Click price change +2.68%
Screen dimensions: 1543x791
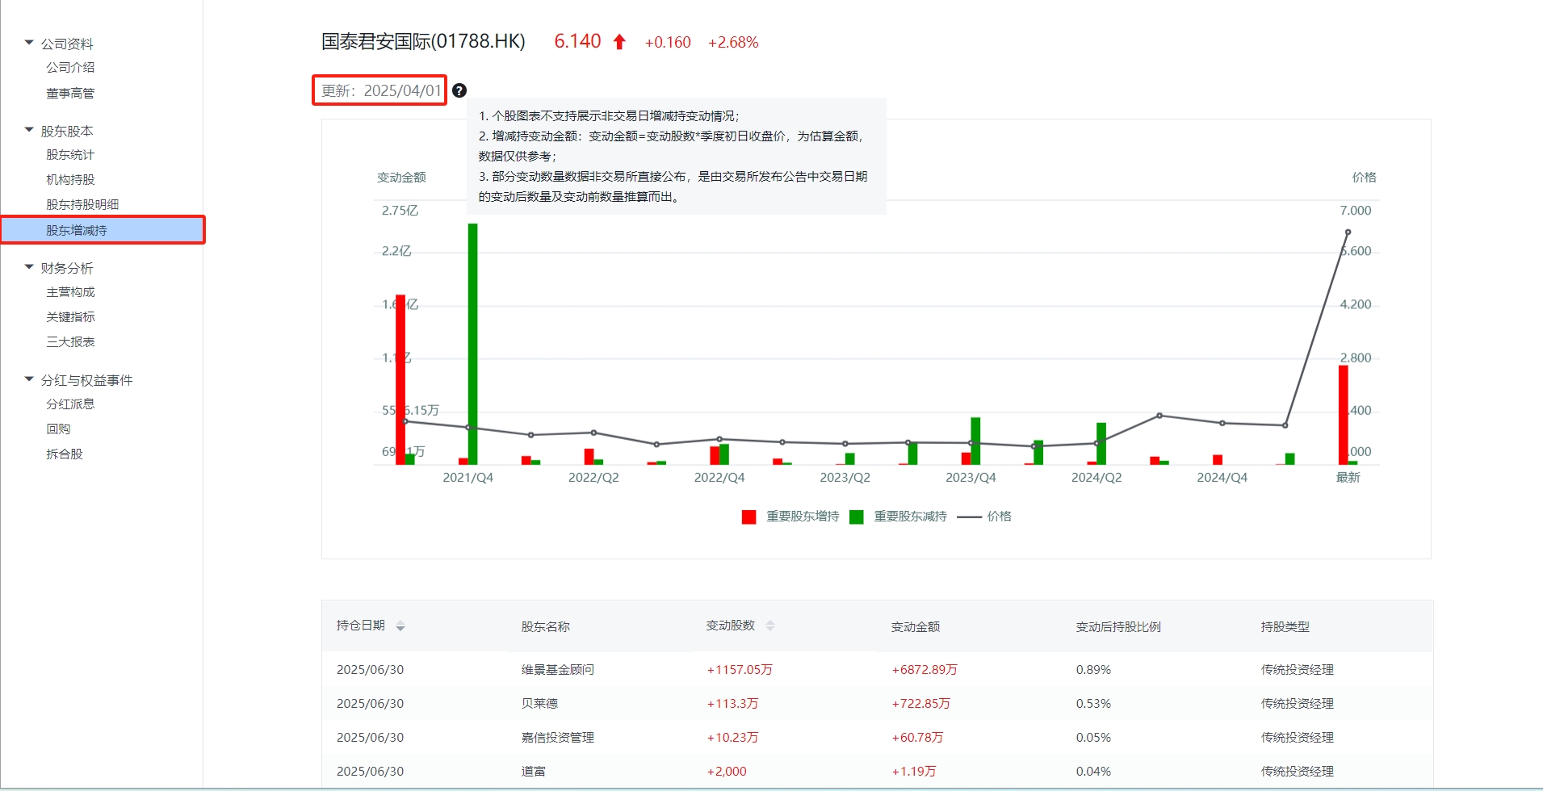tap(733, 43)
